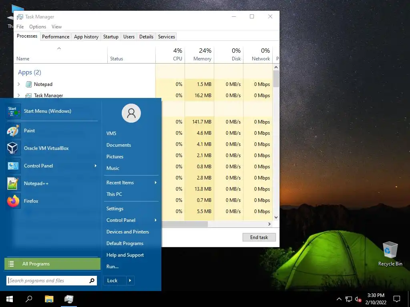Click the Lock button
This screenshot has height=307, width=410.
coord(115,281)
